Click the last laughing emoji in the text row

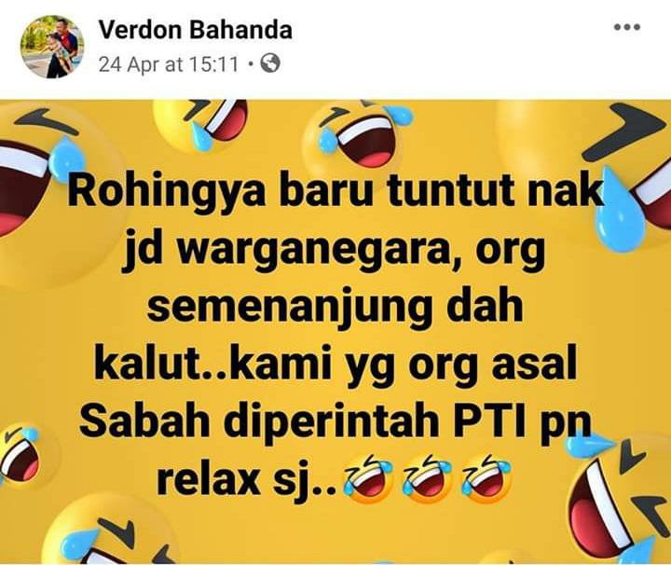tap(487, 478)
